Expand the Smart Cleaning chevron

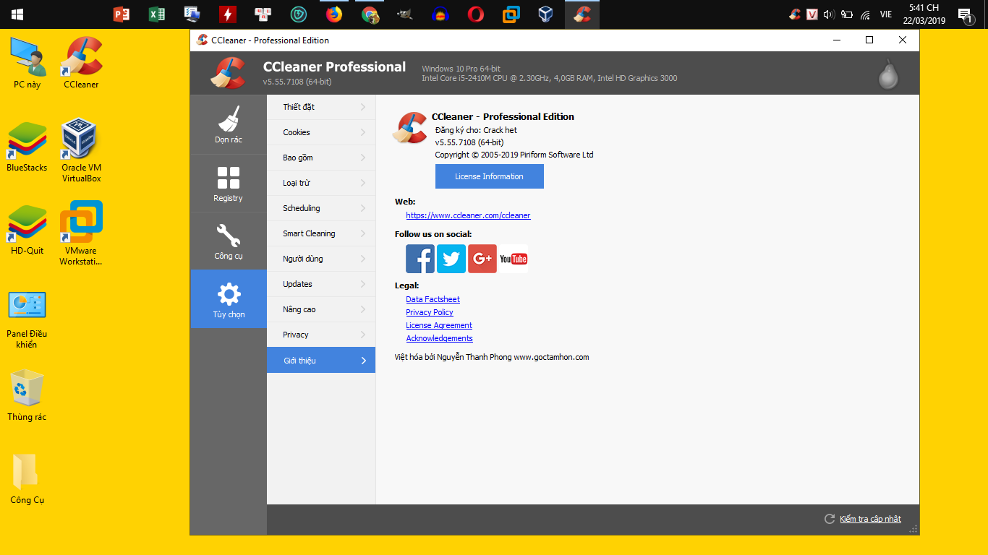click(x=363, y=233)
